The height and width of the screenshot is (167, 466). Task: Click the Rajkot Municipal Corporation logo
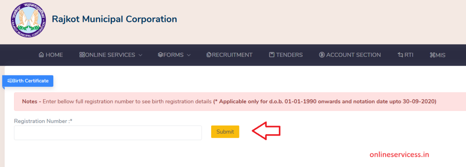point(29,20)
